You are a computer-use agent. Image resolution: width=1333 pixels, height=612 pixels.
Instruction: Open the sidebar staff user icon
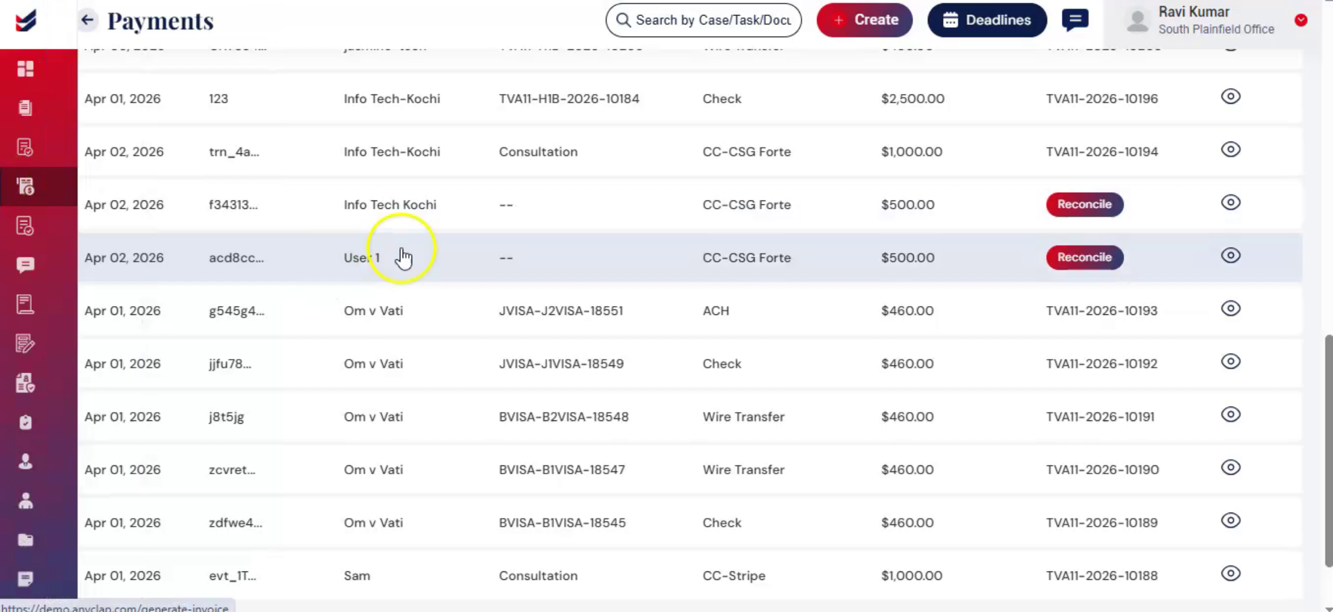(25, 501)
